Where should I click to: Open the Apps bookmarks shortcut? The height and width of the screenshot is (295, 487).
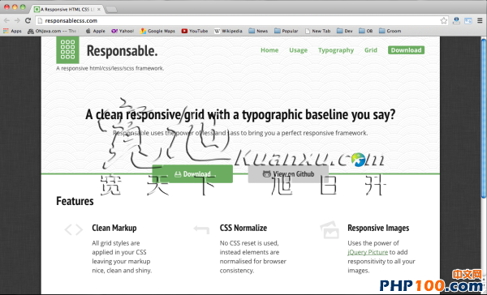tap(12, 31)
